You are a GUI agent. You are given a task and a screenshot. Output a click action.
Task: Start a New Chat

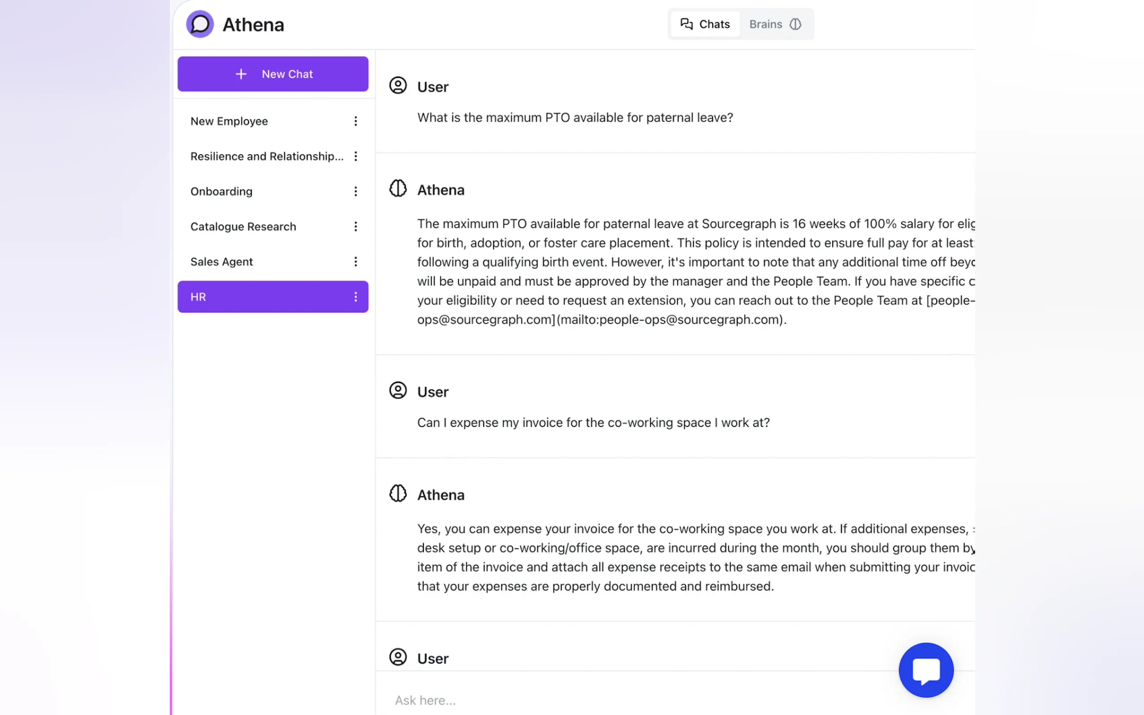coord(273,74)
